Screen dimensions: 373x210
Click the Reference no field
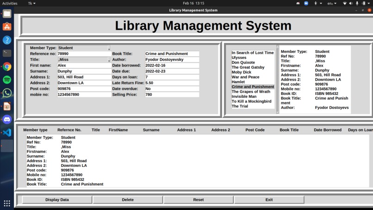pyautogui.click(x=84, y=54)
